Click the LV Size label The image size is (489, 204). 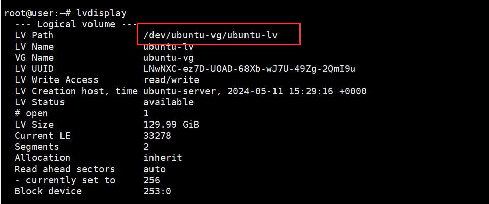tap(34, 125)
